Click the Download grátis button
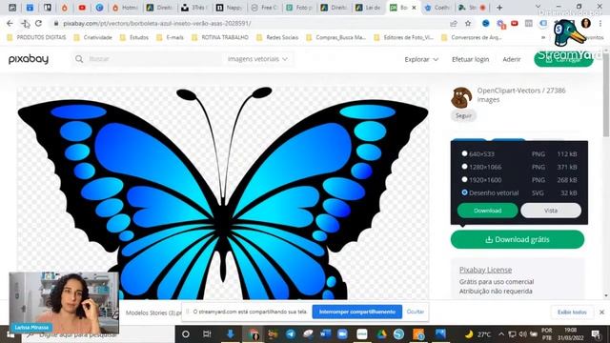610x343 pixels. pos(518,239)
